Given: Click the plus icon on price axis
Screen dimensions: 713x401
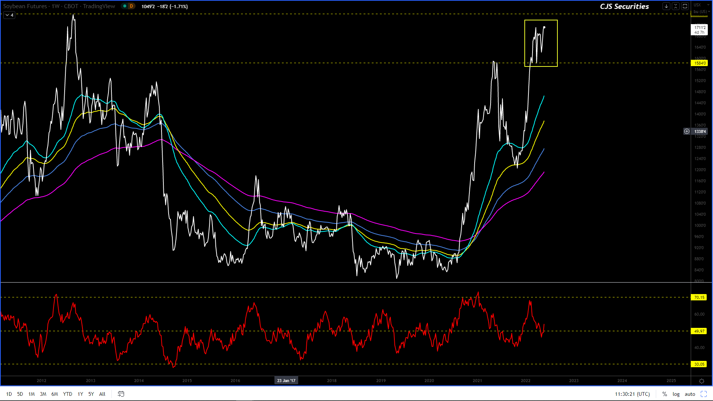Looking at the screenshot, I should (687, 131).
